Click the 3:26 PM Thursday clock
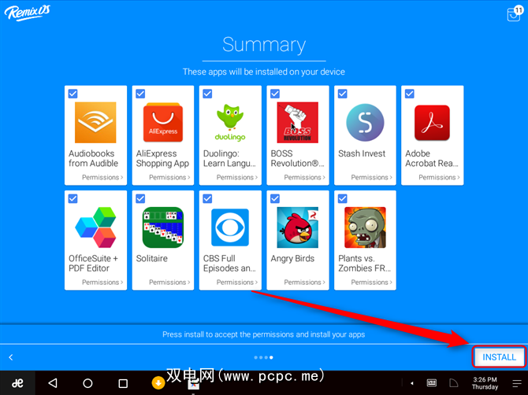The height and width of the screenshot is (395, 528). tap(485, 383)
